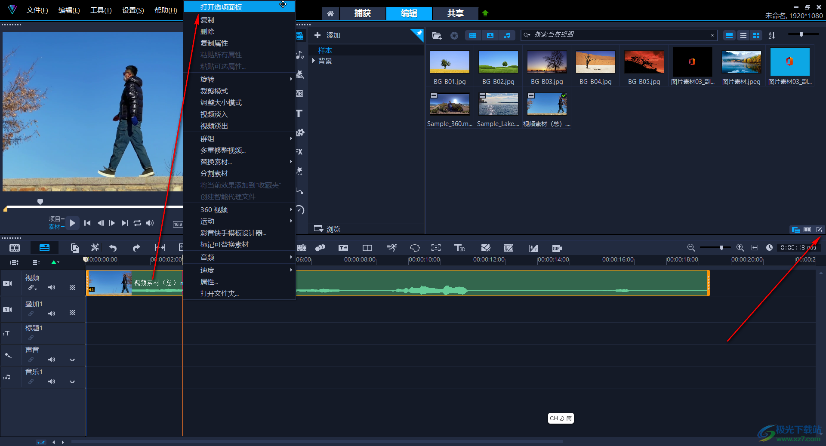Viewport: 826px width, 446px height.
Task: Zoom in the timeline
Action: click(740, 248)
